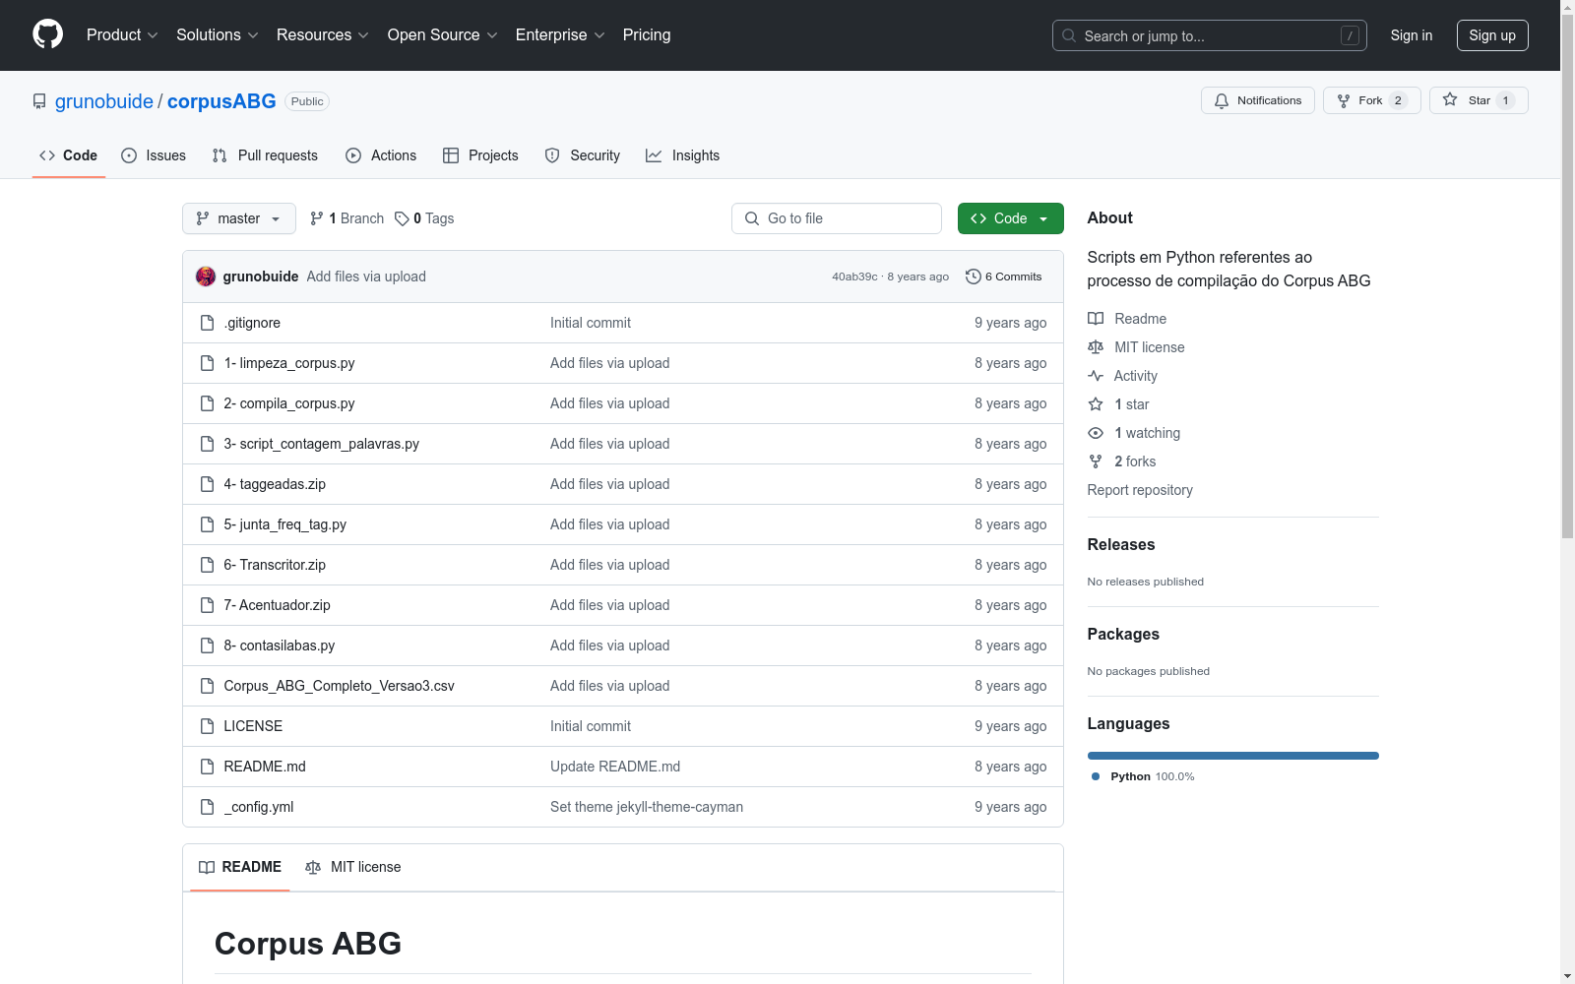
Task: Click the repository icon before grunobuide
Action: [39, 101]
